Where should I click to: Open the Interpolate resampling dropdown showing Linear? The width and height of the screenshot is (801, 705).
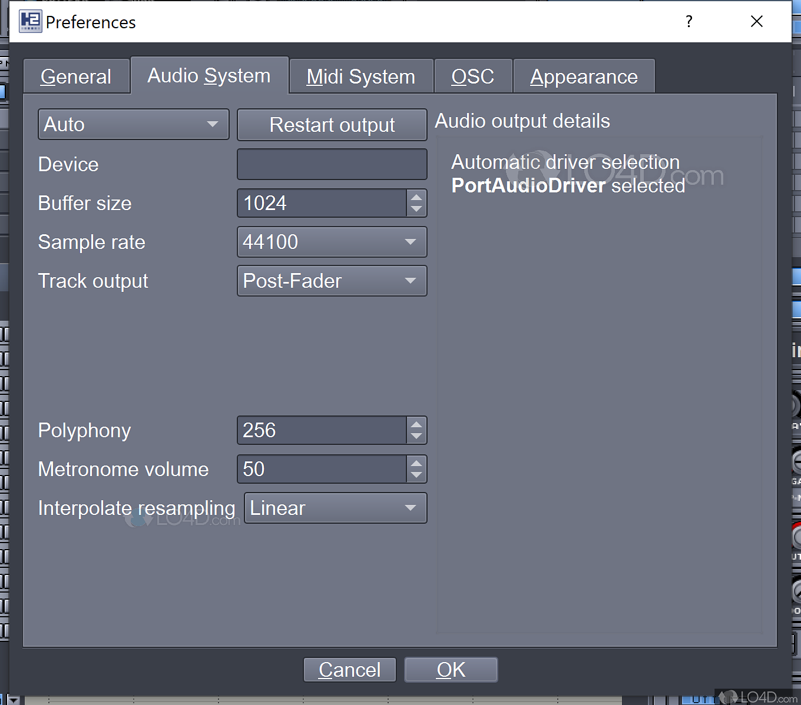(335, 507)
